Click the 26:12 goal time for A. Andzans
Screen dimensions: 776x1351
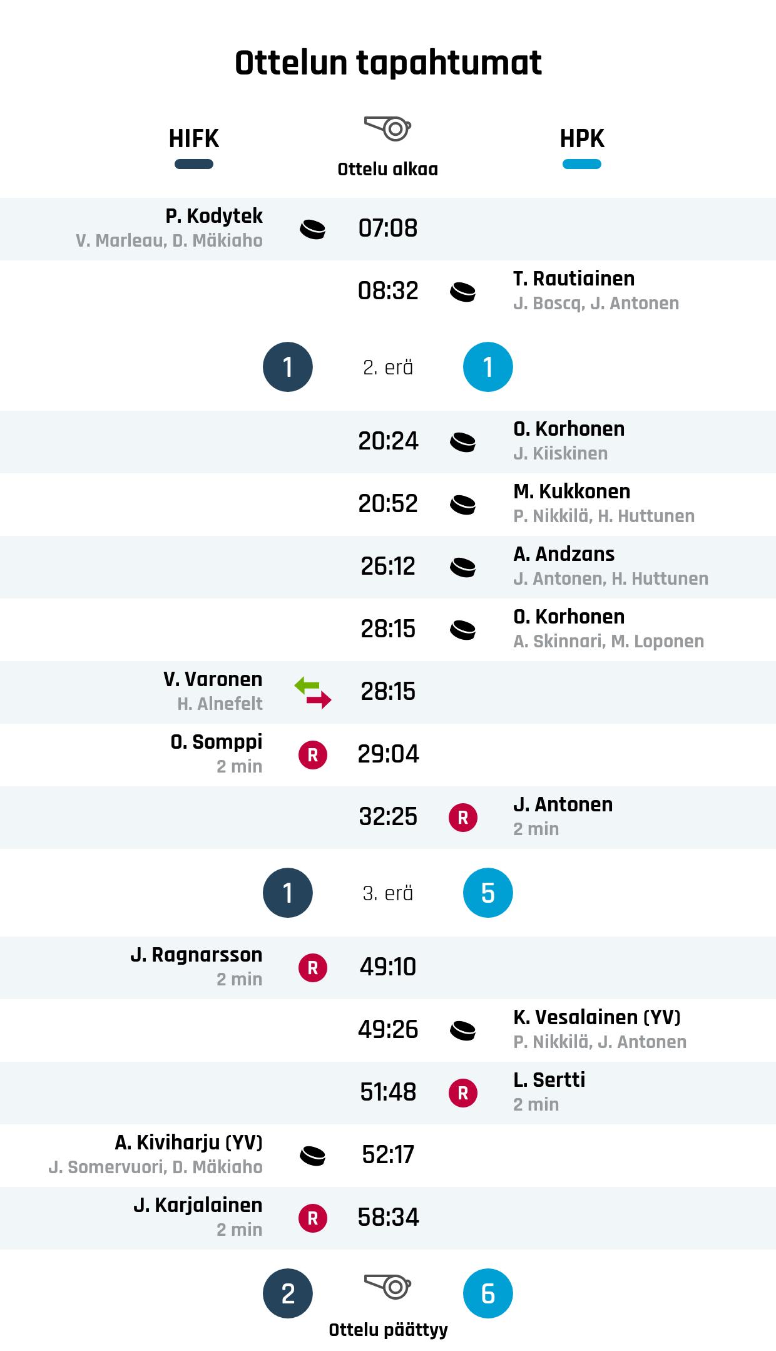[x=387, y=567]
